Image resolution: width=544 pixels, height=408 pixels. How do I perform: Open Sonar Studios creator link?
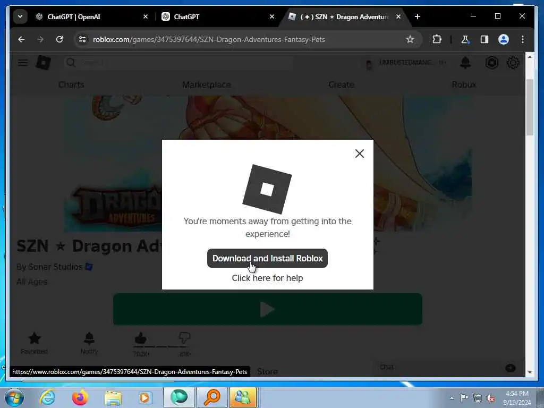click(55, 267)
